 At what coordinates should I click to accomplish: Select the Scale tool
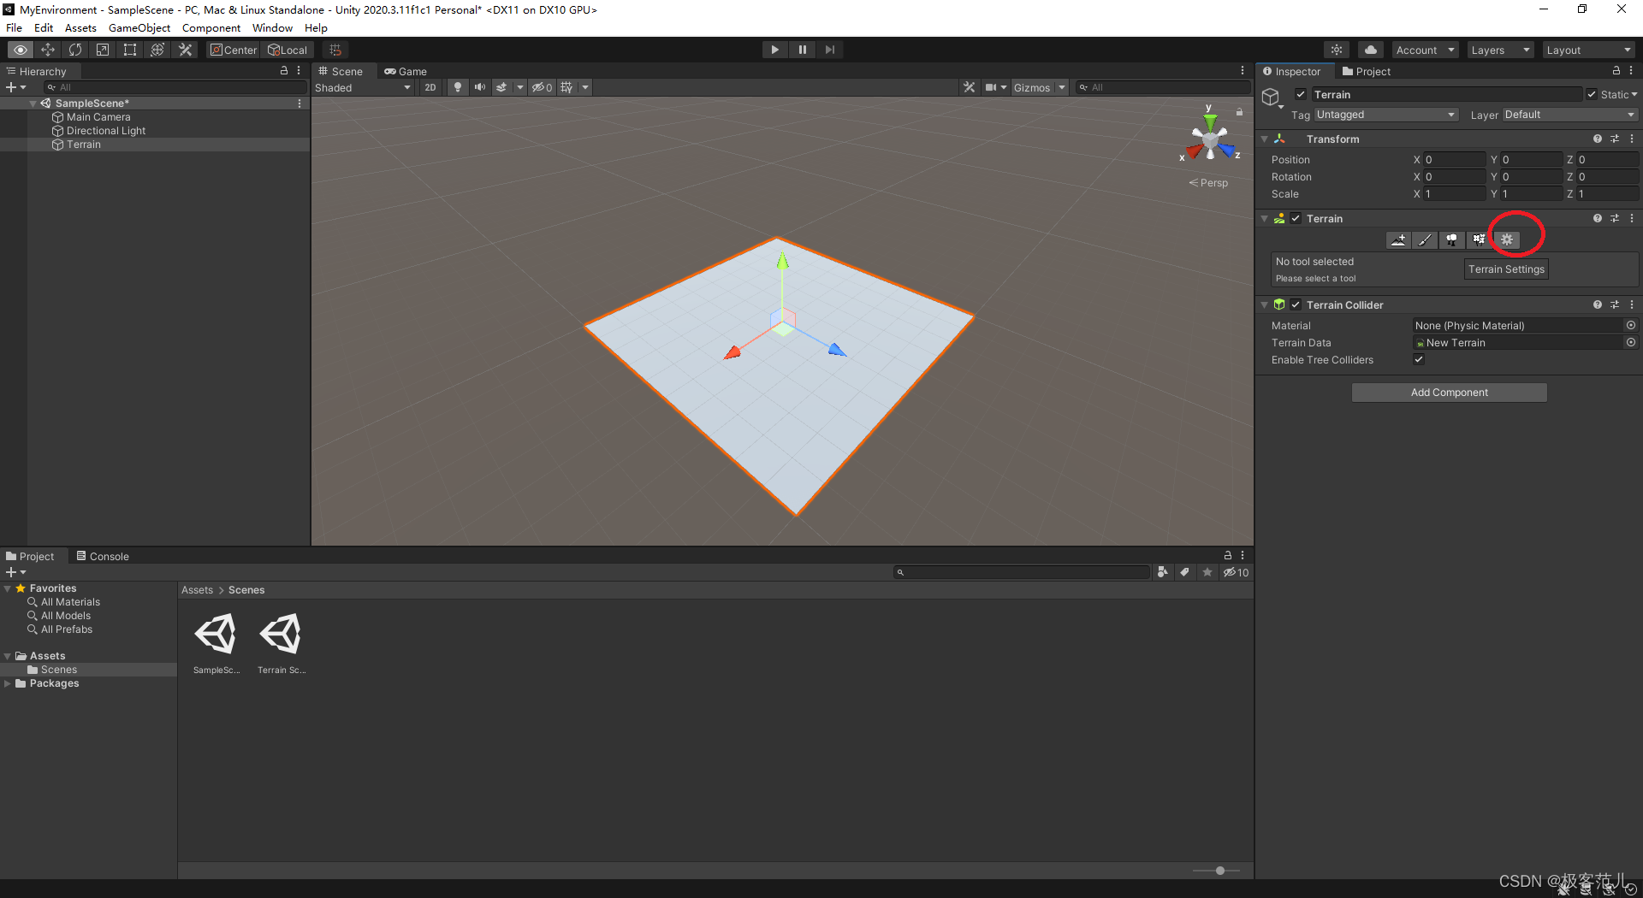(103, 50)
